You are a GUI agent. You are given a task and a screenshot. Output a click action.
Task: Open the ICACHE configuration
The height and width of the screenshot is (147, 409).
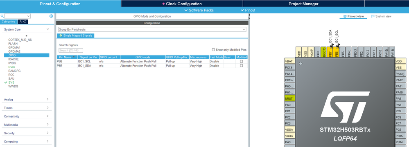click(14, 59)
